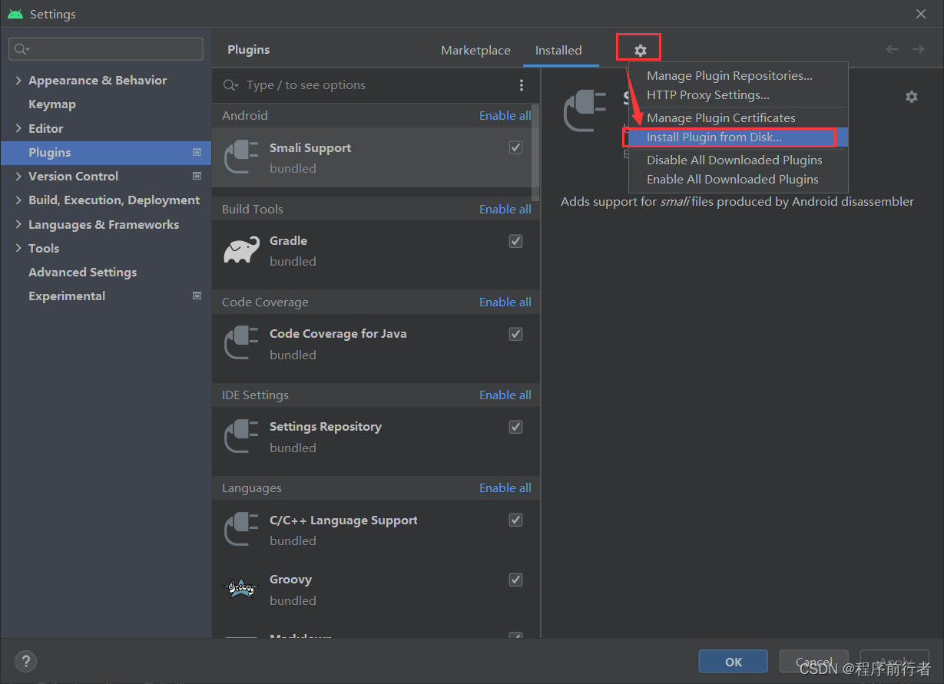Image resolution: width=944 pixels, height=684 pixels.
Task: Select Manage Plugin Repositories menu item
Action: [738, 75]
